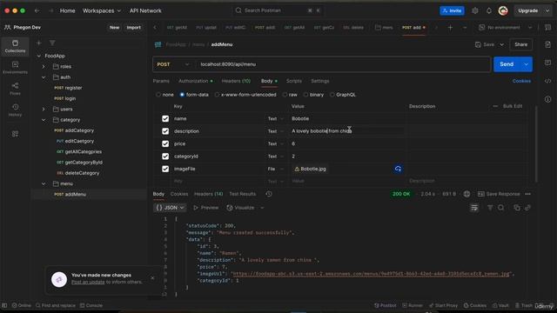
Task: Open the comments icon in right sidebar
Action: pyautogui.click(x=547, y=63)
